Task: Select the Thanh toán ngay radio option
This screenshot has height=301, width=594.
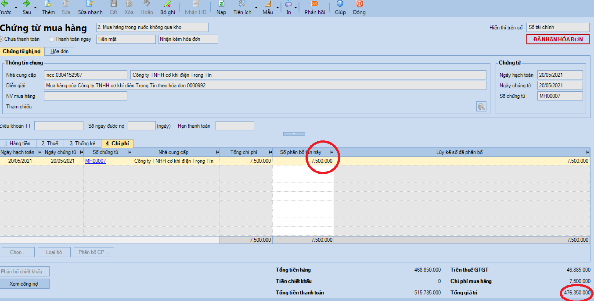Action: (x=51, y=39)
